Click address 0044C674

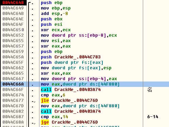[x=13, y=95]
